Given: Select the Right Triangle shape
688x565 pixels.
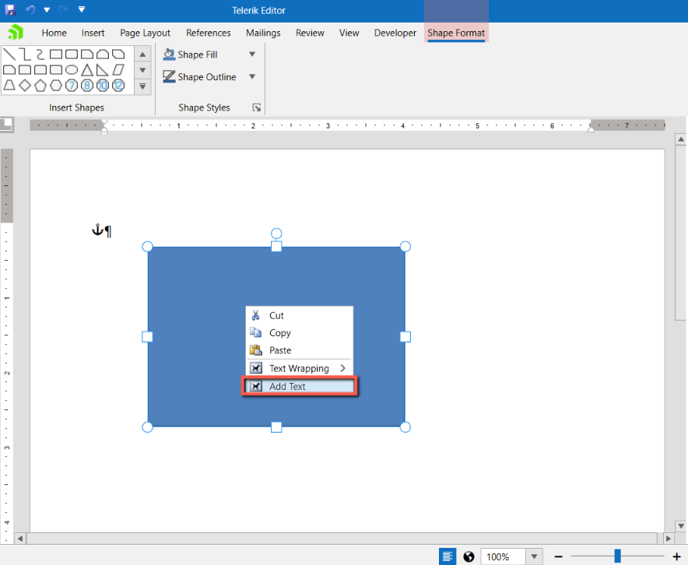Looking at the screenshot, I should (x=102, y=69).
